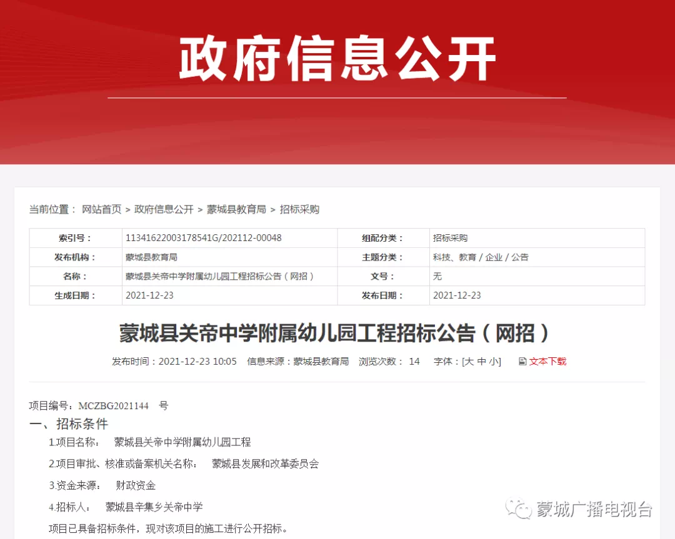The height and width of the screenshot is (539, 675).
Task: Click the 浏览次数 view count 14
Action: click(x=414, y=362)
